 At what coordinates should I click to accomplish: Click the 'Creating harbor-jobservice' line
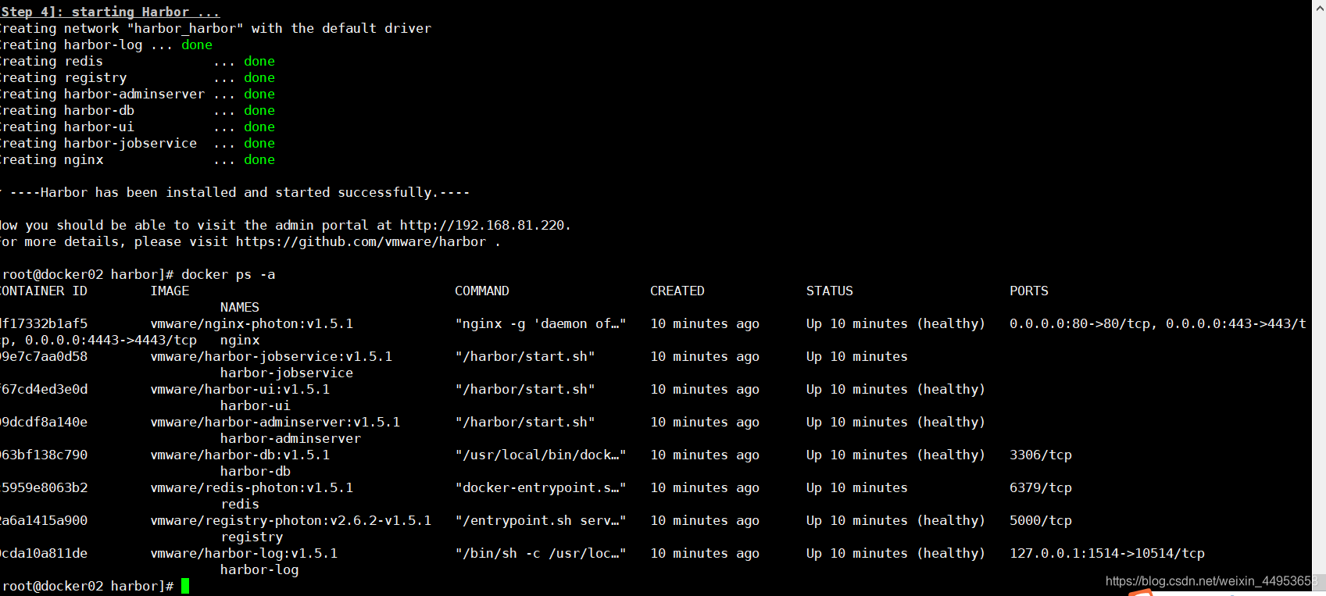(138, 143)
